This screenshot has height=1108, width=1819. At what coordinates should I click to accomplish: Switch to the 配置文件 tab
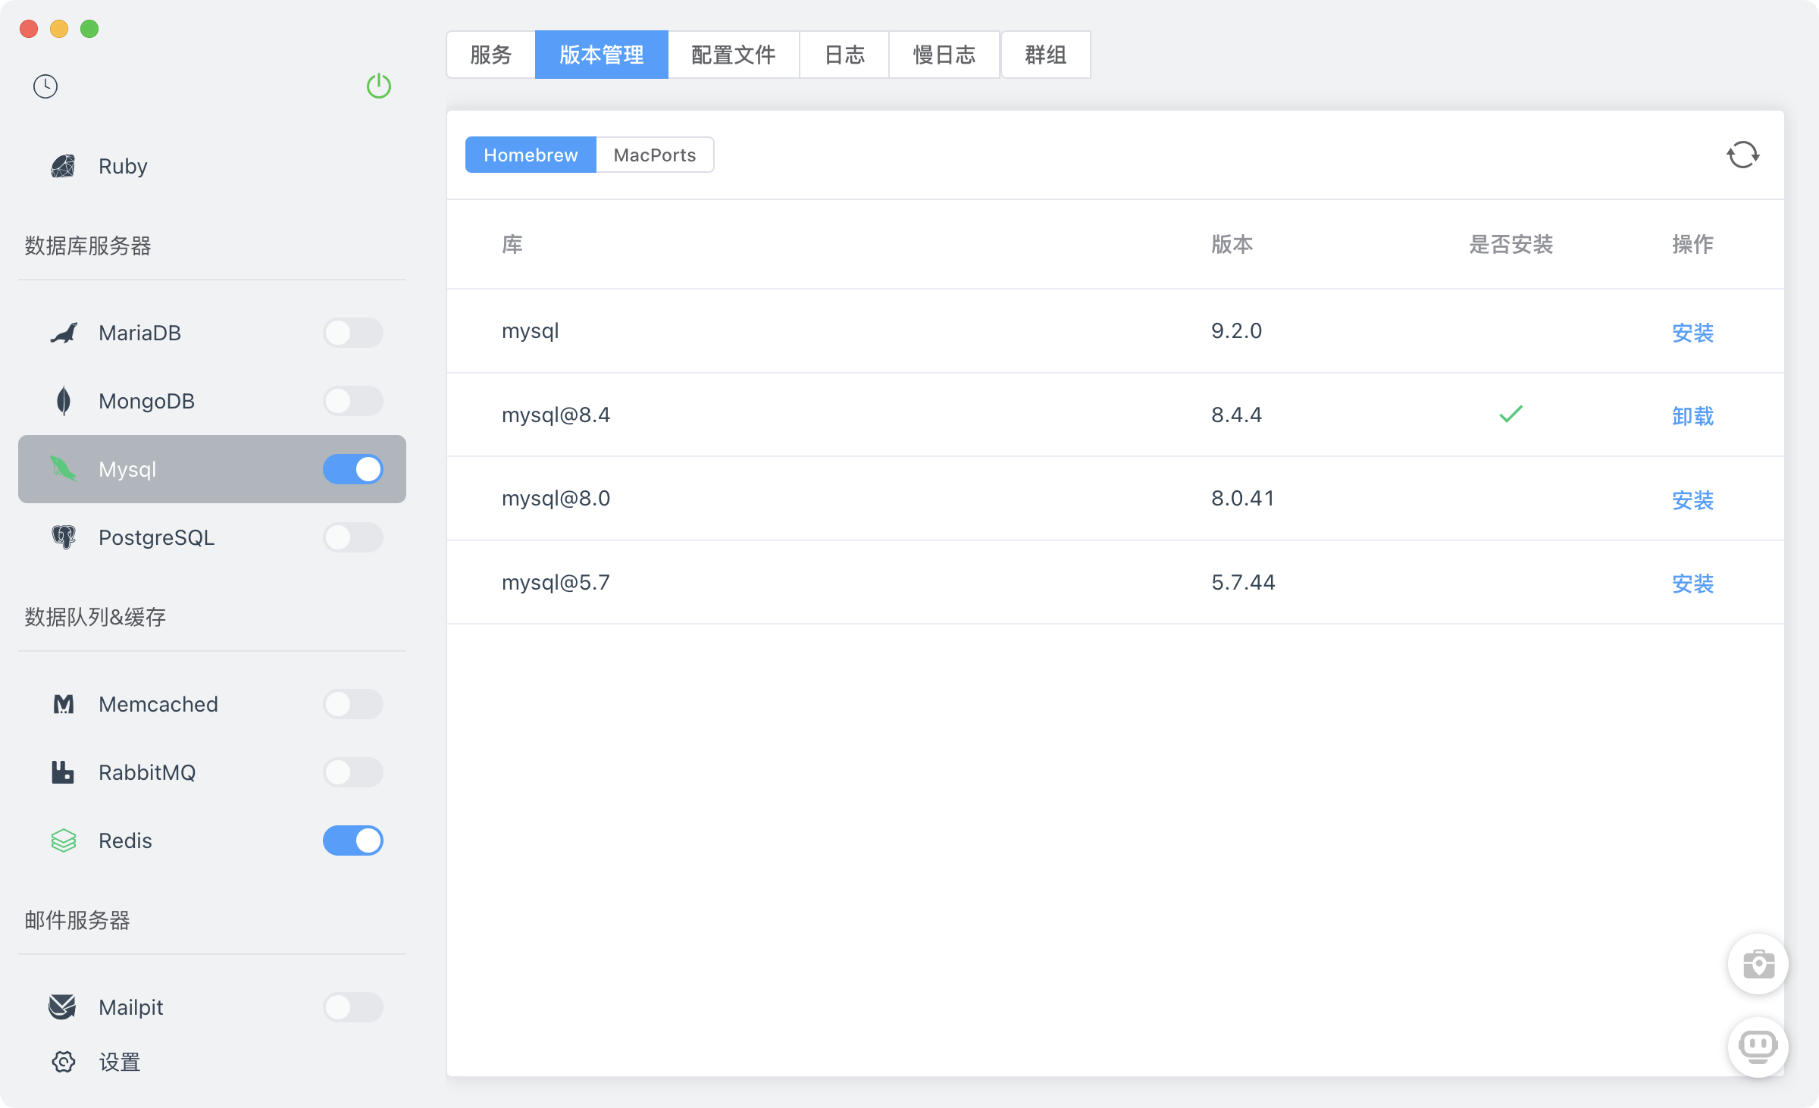coord(733,55)
